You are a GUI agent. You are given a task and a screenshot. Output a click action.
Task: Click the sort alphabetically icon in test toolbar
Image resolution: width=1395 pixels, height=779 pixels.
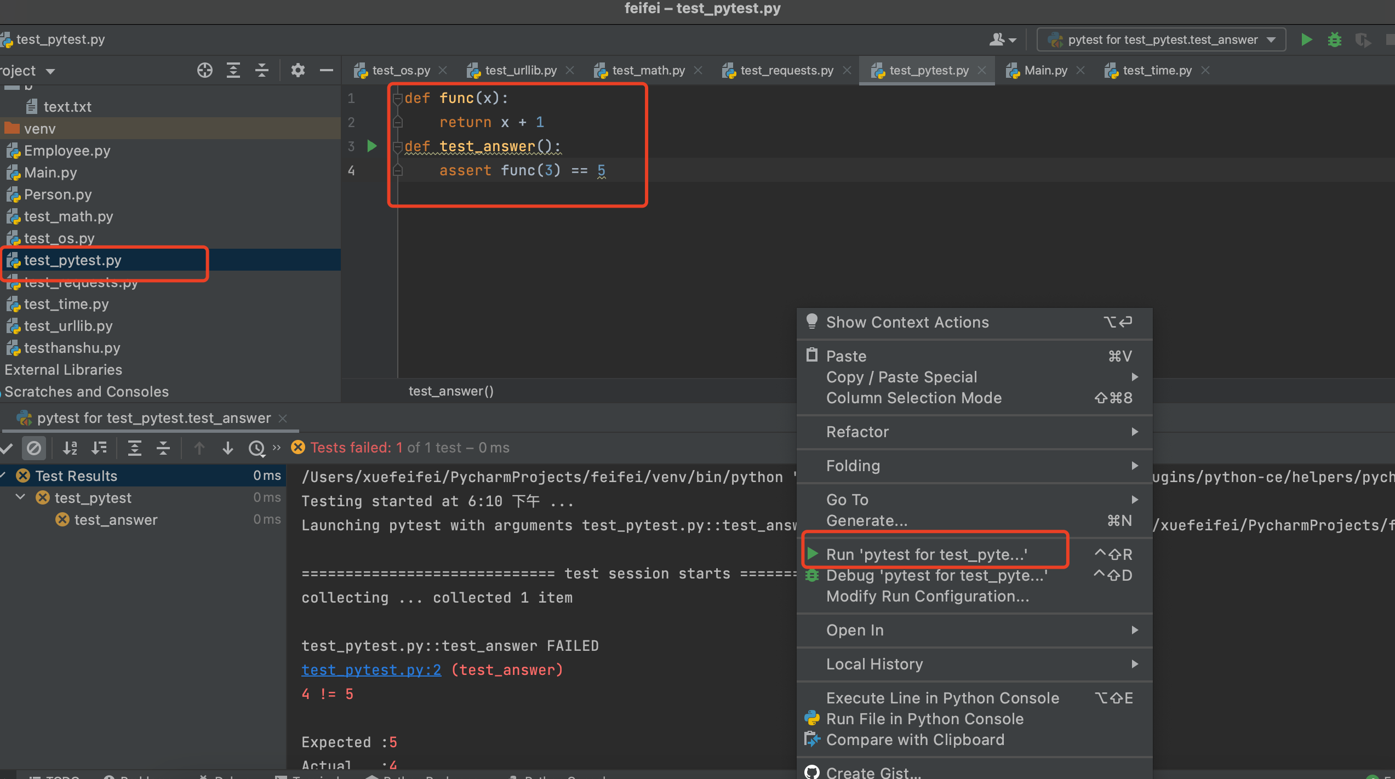coord(70,448)
